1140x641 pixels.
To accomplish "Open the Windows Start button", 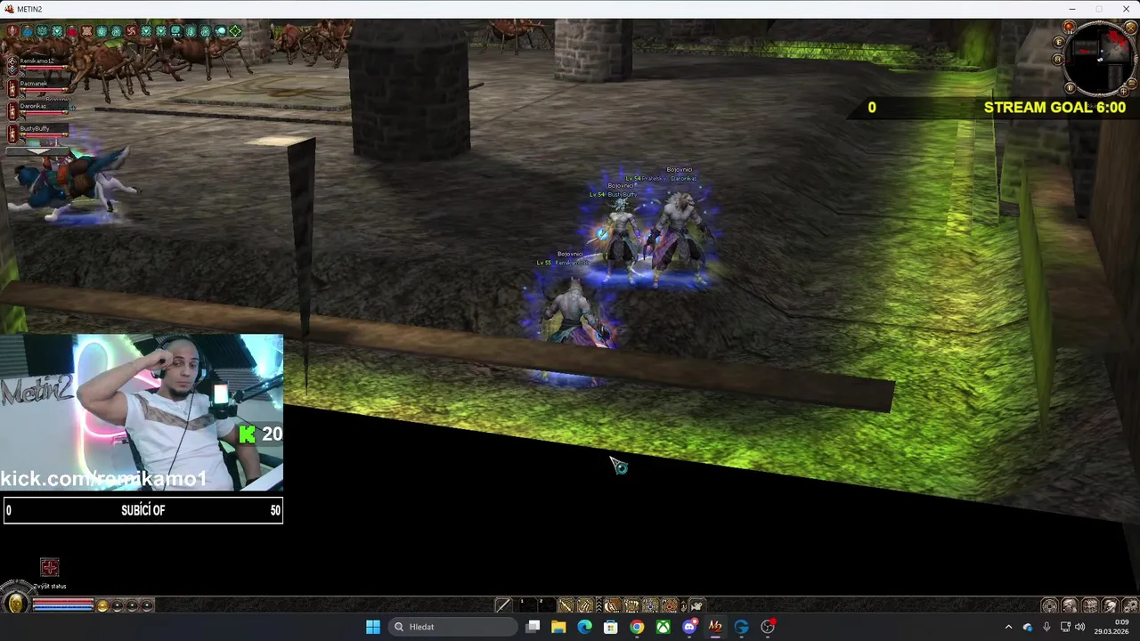I will pyautogui.click(x=373, y=627).
